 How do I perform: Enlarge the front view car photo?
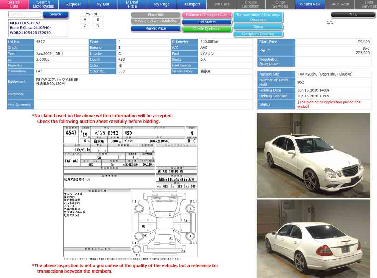tap(314, 155)
